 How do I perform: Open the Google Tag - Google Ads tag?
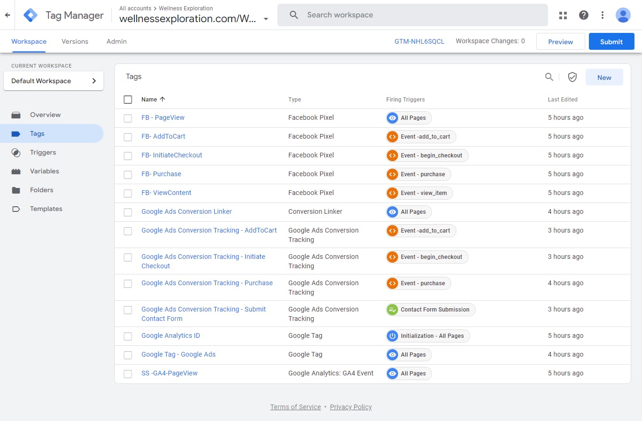pyautogui.click(x=179, y=354)
